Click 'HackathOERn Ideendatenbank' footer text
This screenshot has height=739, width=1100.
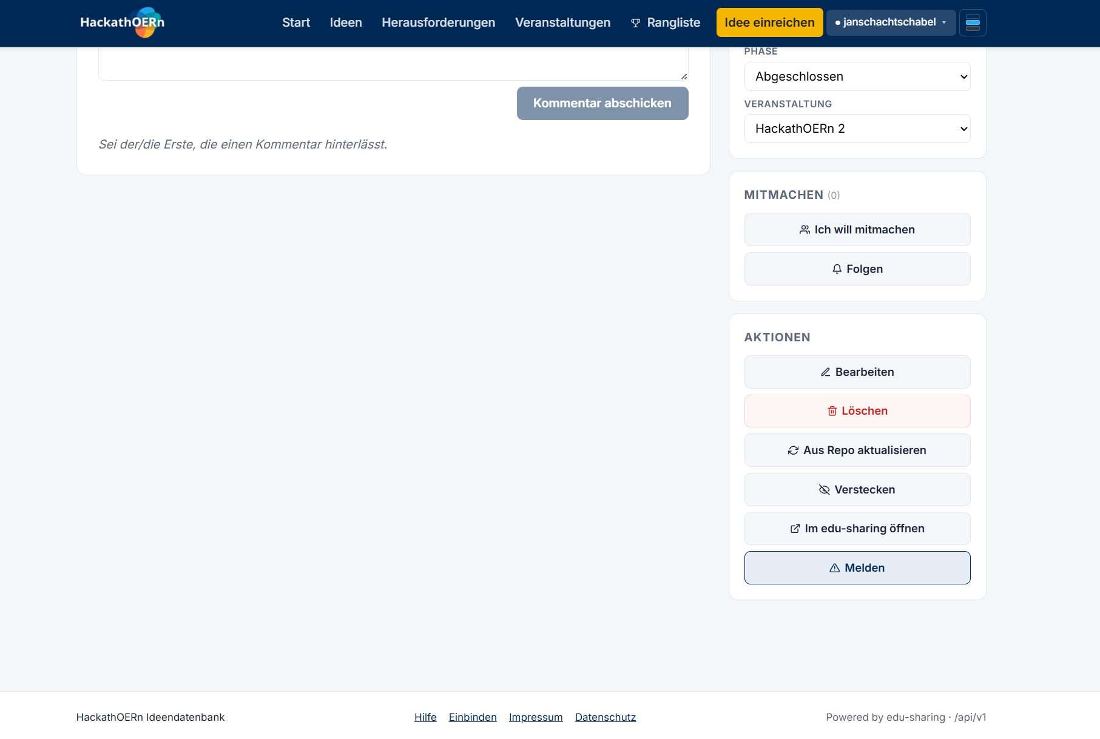(x=150, y=717)
